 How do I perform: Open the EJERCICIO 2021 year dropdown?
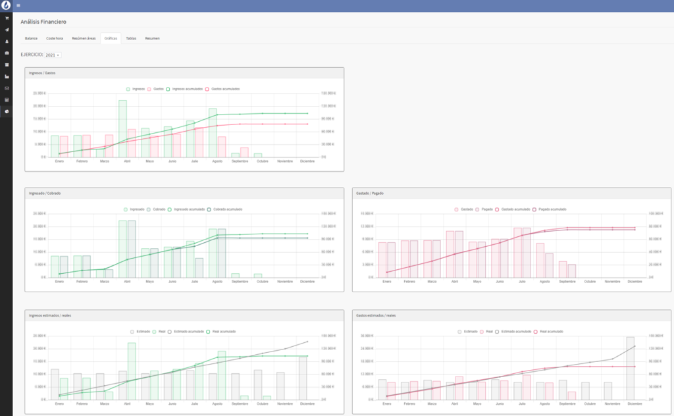pos(52,55)
